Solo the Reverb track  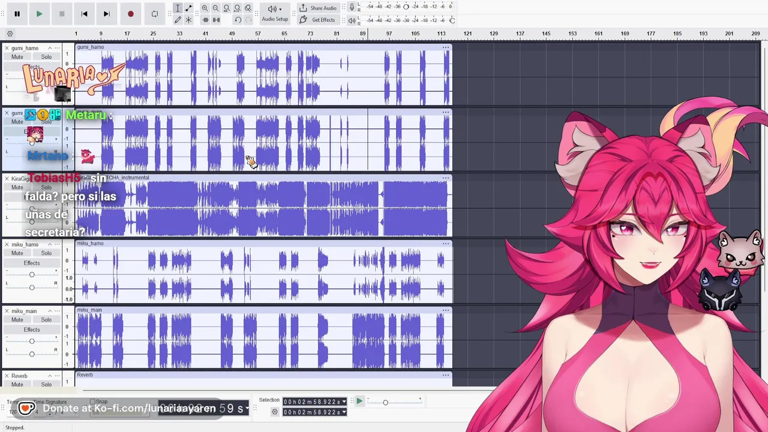tap(46, 385)
